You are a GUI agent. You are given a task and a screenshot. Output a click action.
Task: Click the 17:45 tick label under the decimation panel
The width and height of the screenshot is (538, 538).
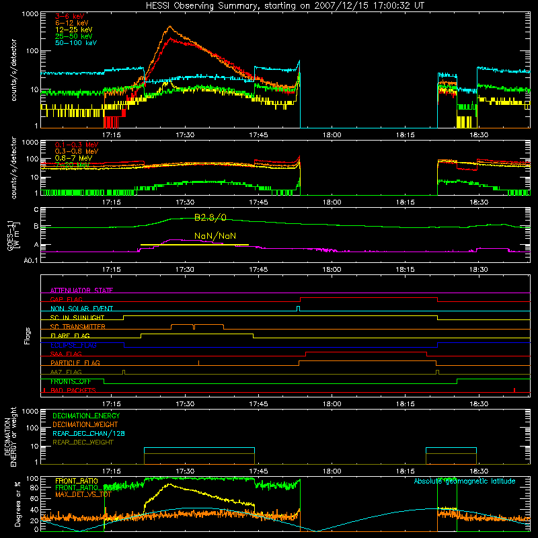(x=258, y=471)
